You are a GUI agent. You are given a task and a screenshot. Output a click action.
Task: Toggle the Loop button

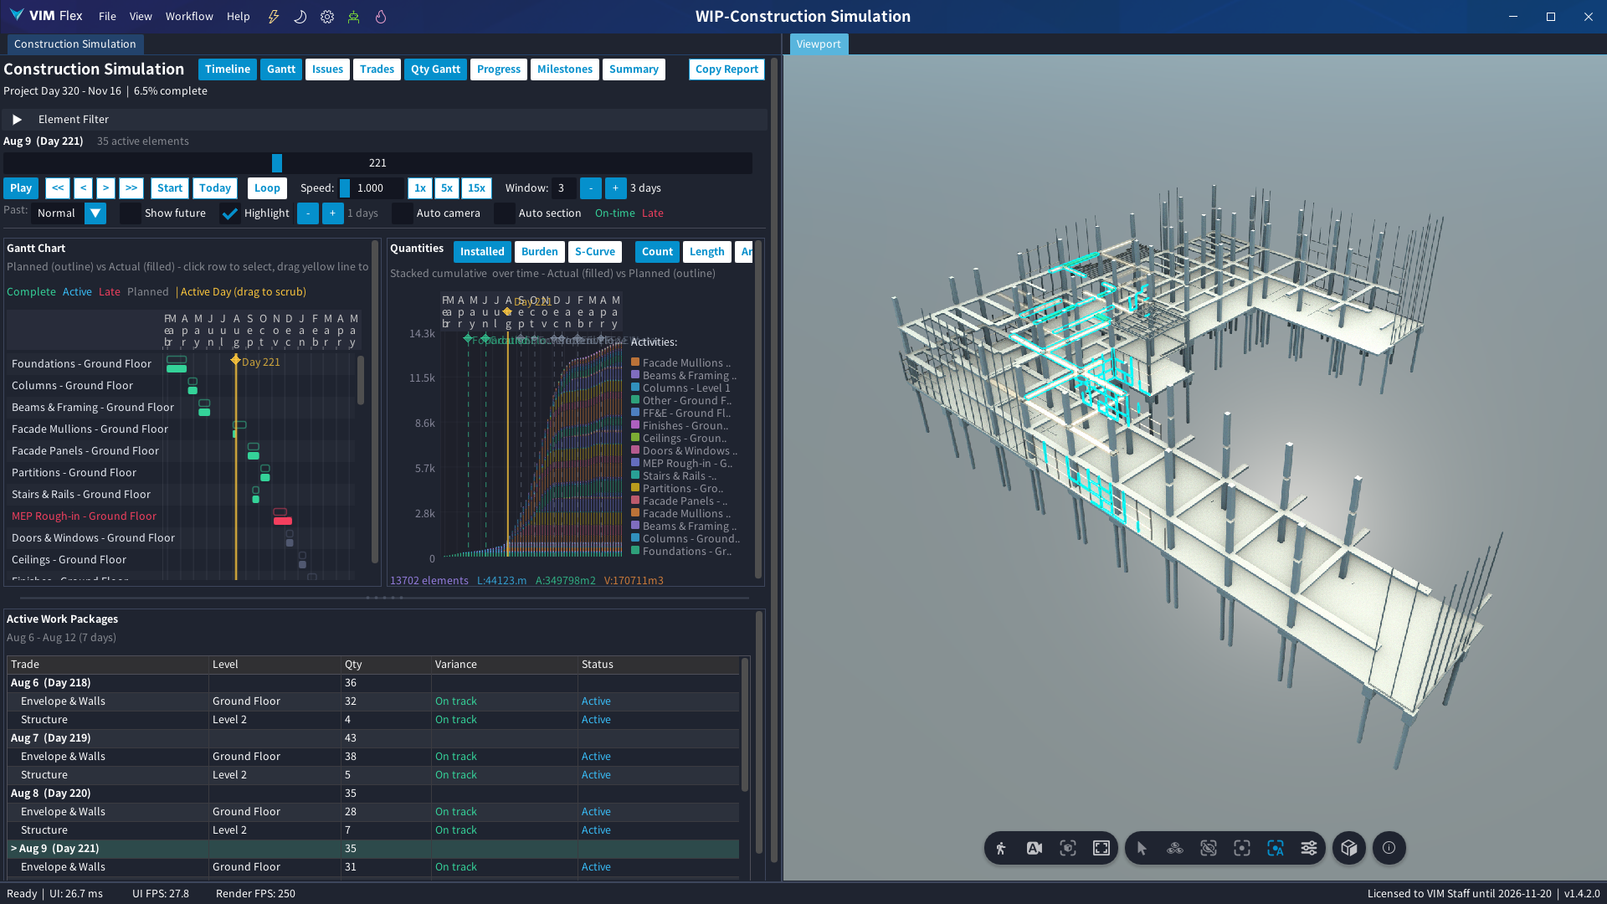click(x=267, y=188)
